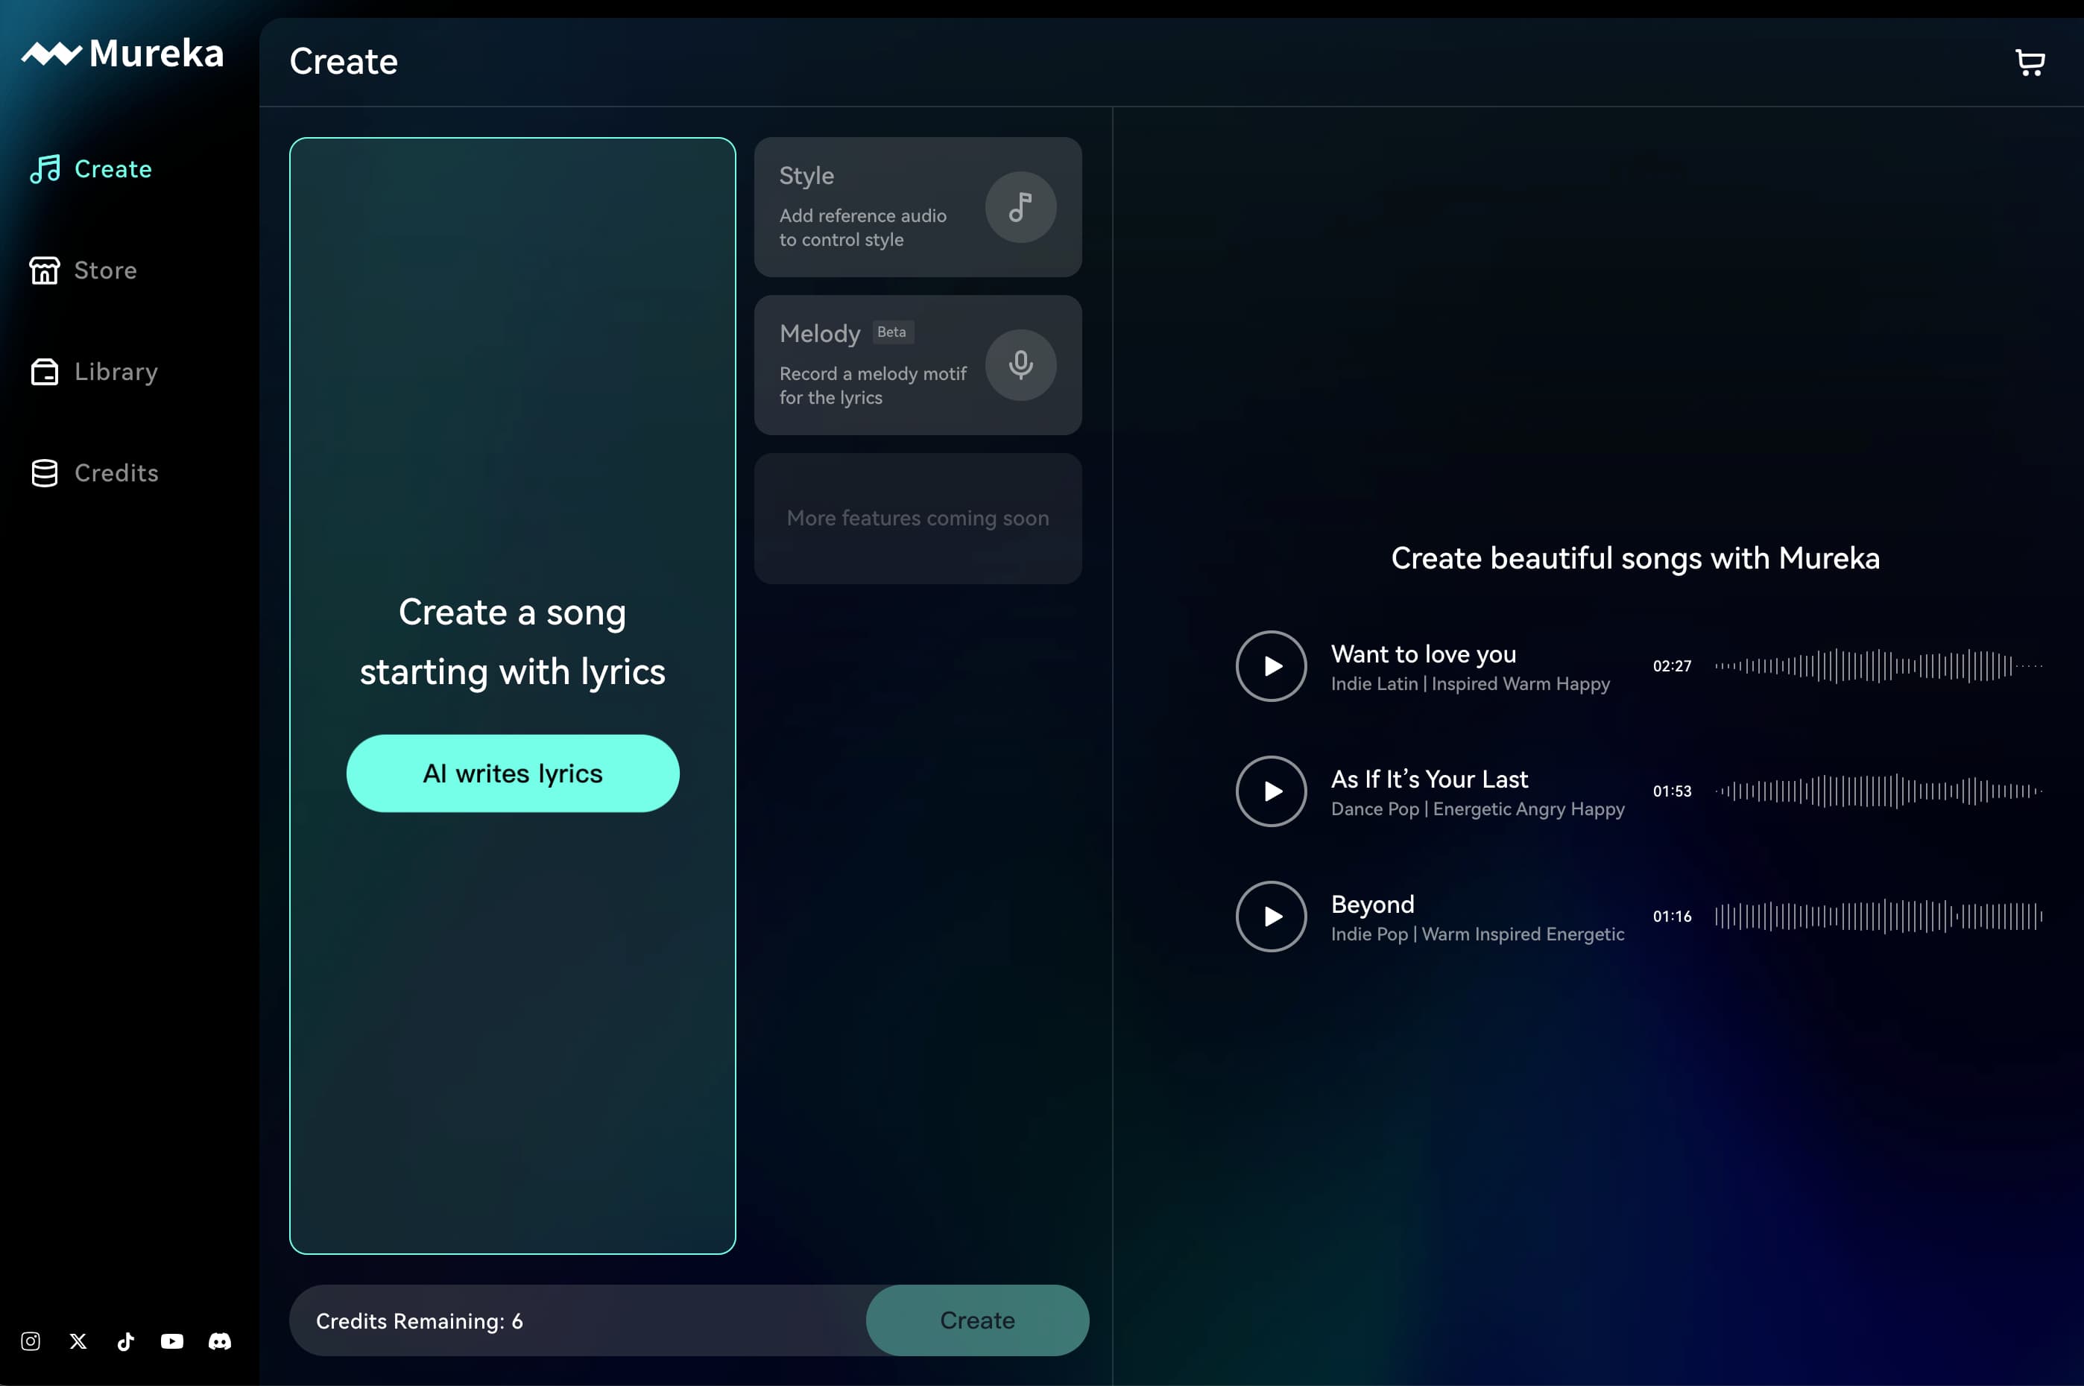Click the Mureka logo icon

tap(45, 54)
